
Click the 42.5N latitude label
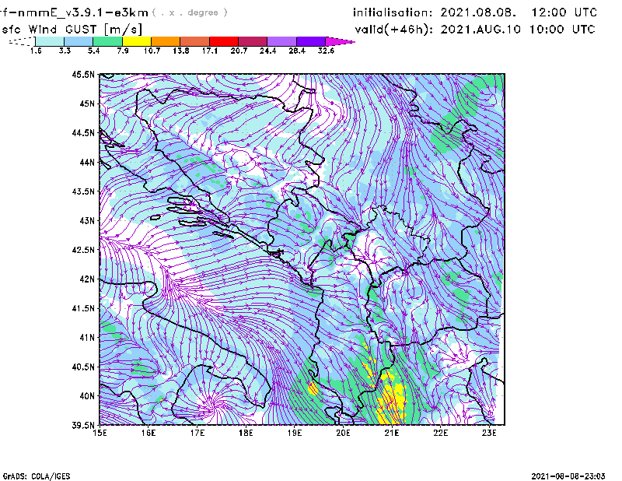click(83, 250)
